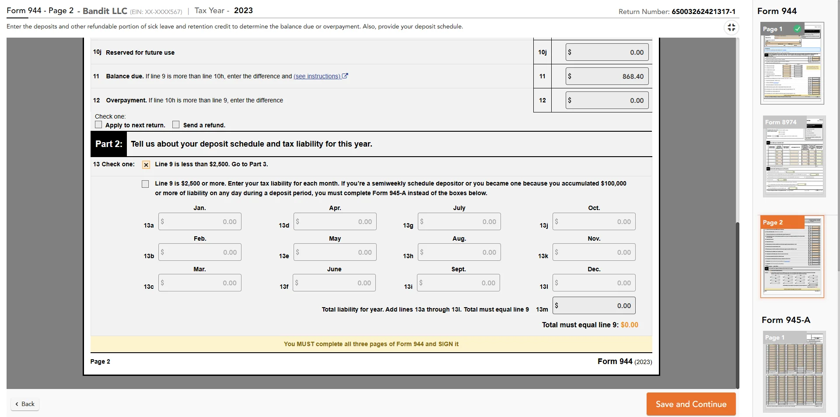Click the 13j October liability field
The width and height of the screenshot is (840, 417).
point(594,221)
